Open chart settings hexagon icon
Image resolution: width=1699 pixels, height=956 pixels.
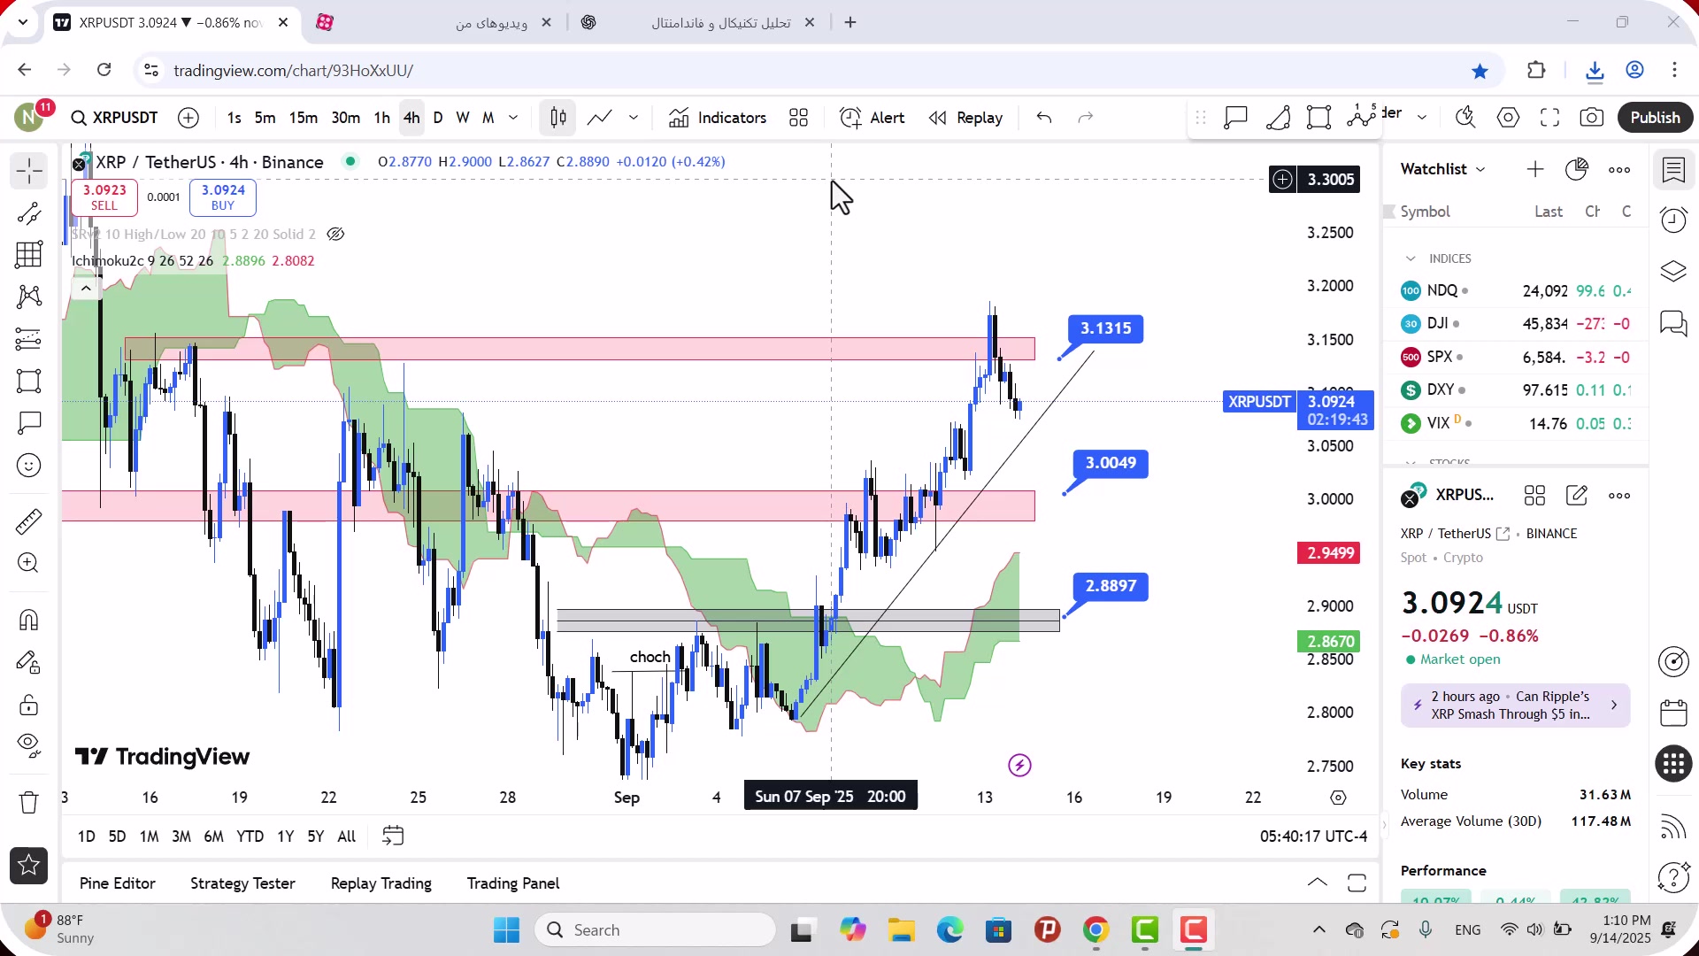tap(1509, 118)
